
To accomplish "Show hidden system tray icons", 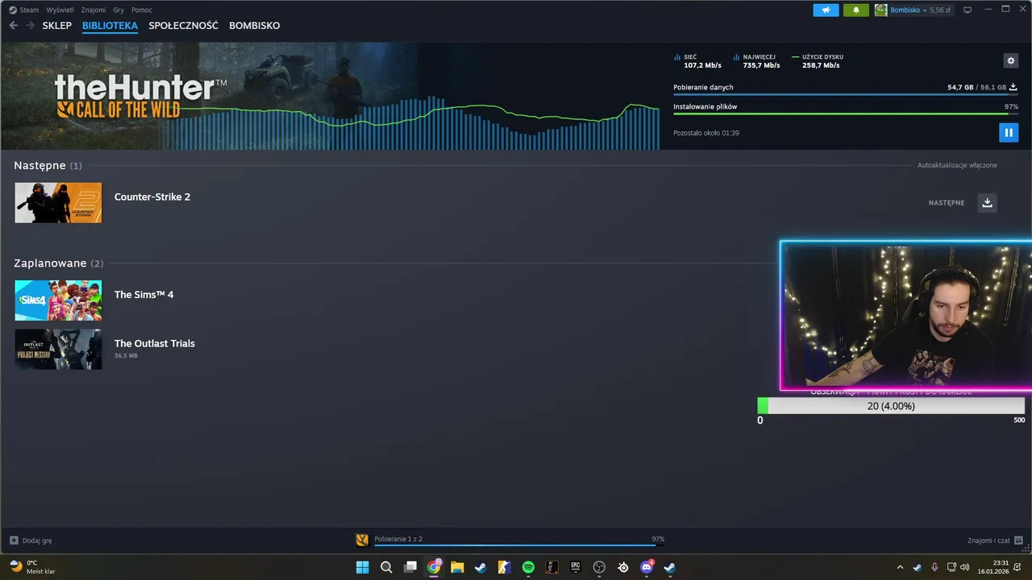I will (x=900, y=567).
